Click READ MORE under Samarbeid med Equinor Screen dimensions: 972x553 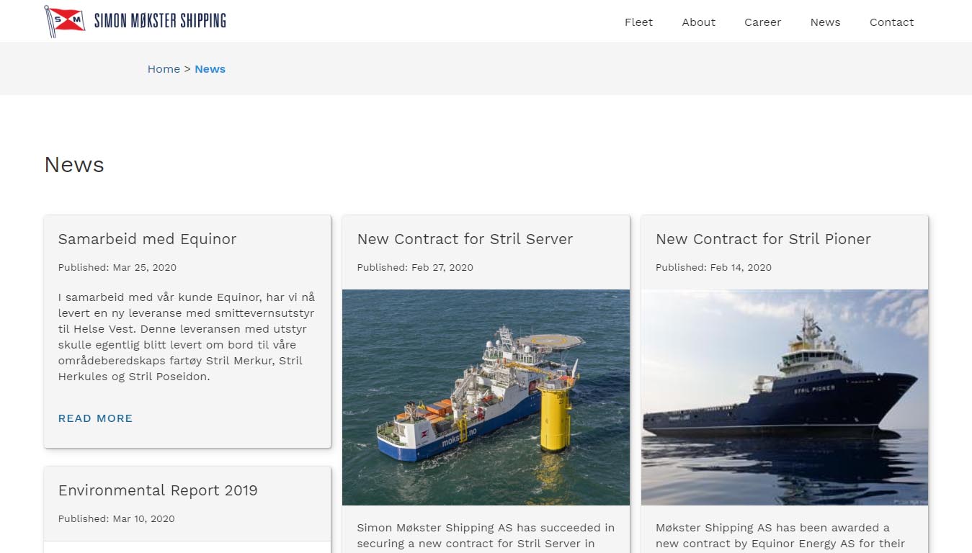pos(95,418)
